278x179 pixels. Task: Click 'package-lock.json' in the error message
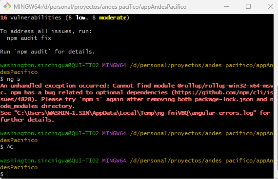coord(224,99)
